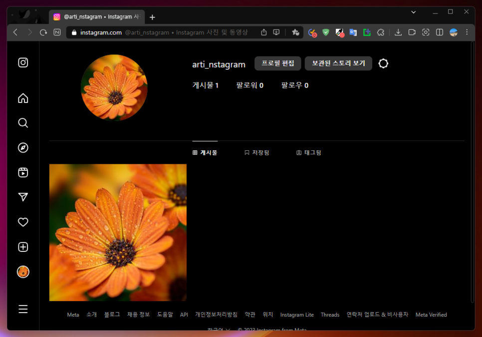482x337 pixels.
Task: Bookmark page with star icon
Action: pyautogui.click(x=296, y=32)
